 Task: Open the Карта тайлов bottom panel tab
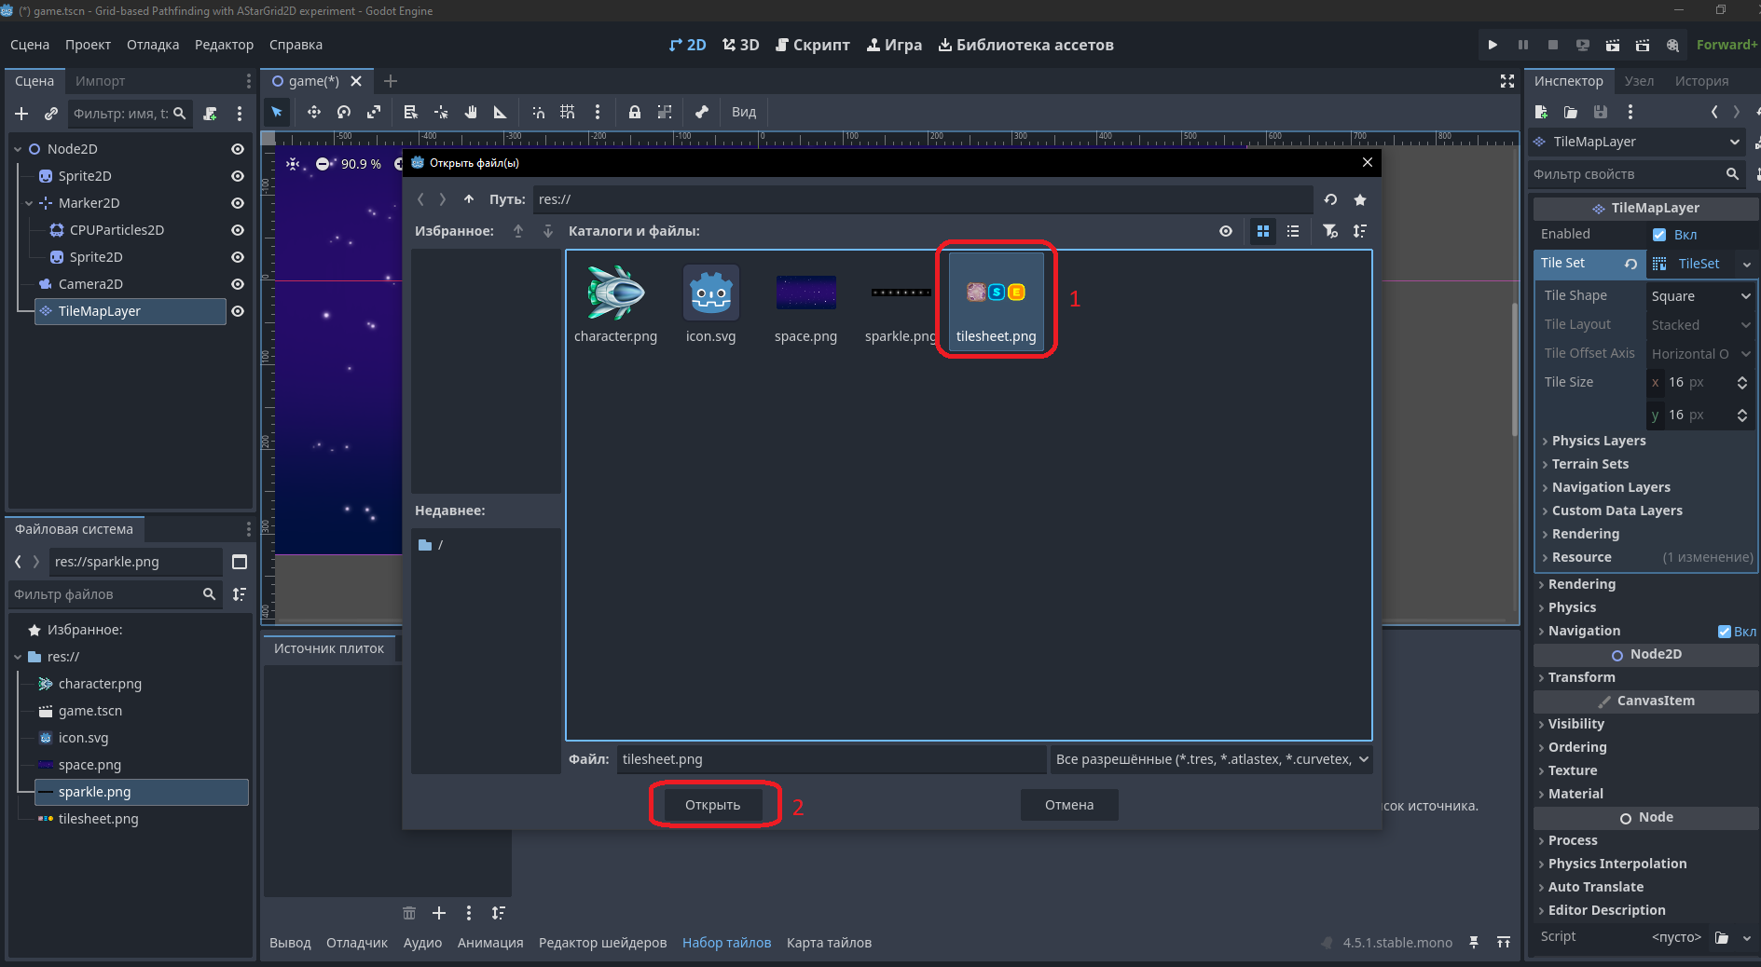pos(829,943)
